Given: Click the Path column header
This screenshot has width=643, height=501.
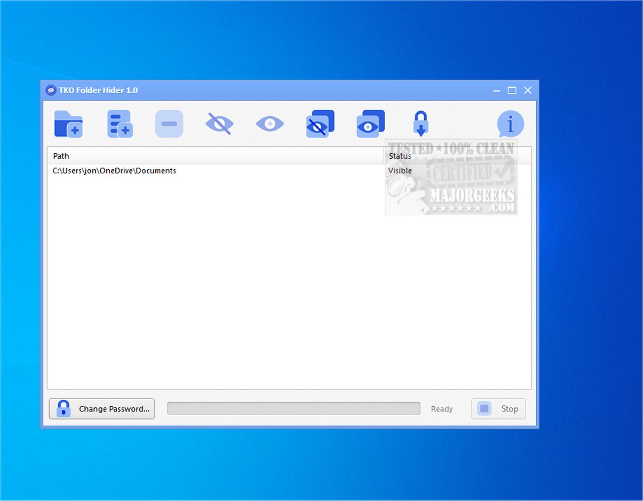Looking at the screenshot, I should point(216,156).
